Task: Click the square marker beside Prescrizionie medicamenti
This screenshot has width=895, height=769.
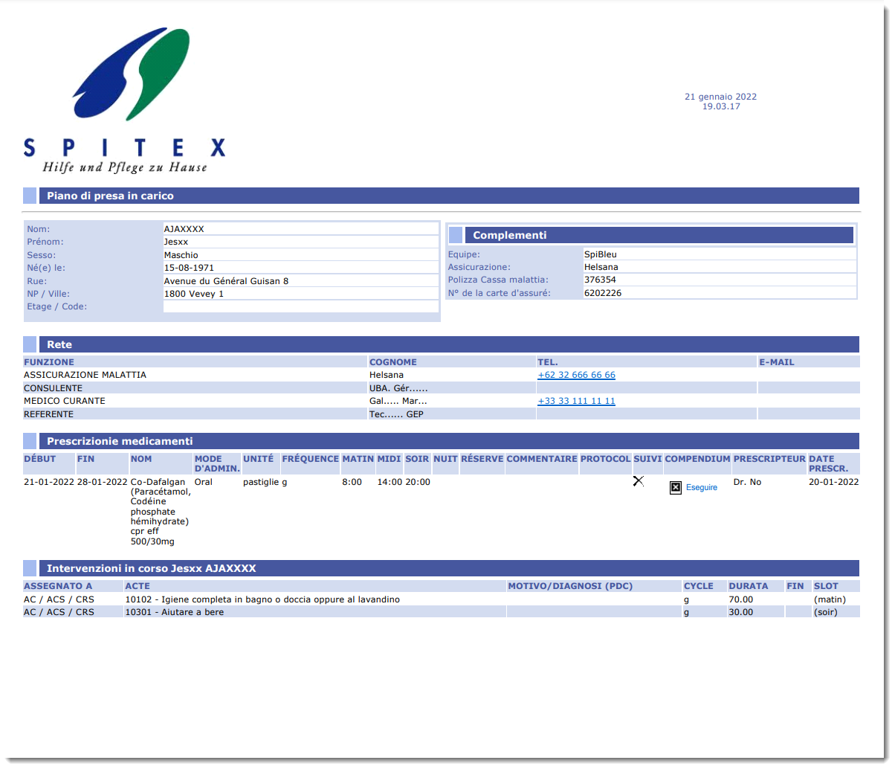Action: coord(30,441)
